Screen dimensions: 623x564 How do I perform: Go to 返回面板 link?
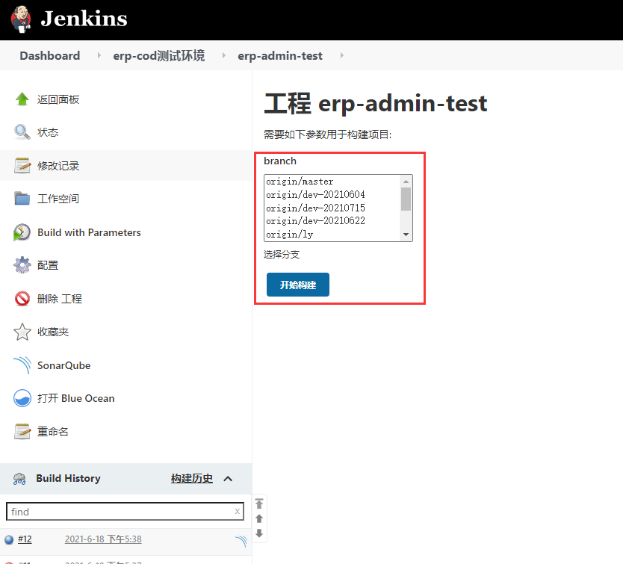click(x=58, y=99)
